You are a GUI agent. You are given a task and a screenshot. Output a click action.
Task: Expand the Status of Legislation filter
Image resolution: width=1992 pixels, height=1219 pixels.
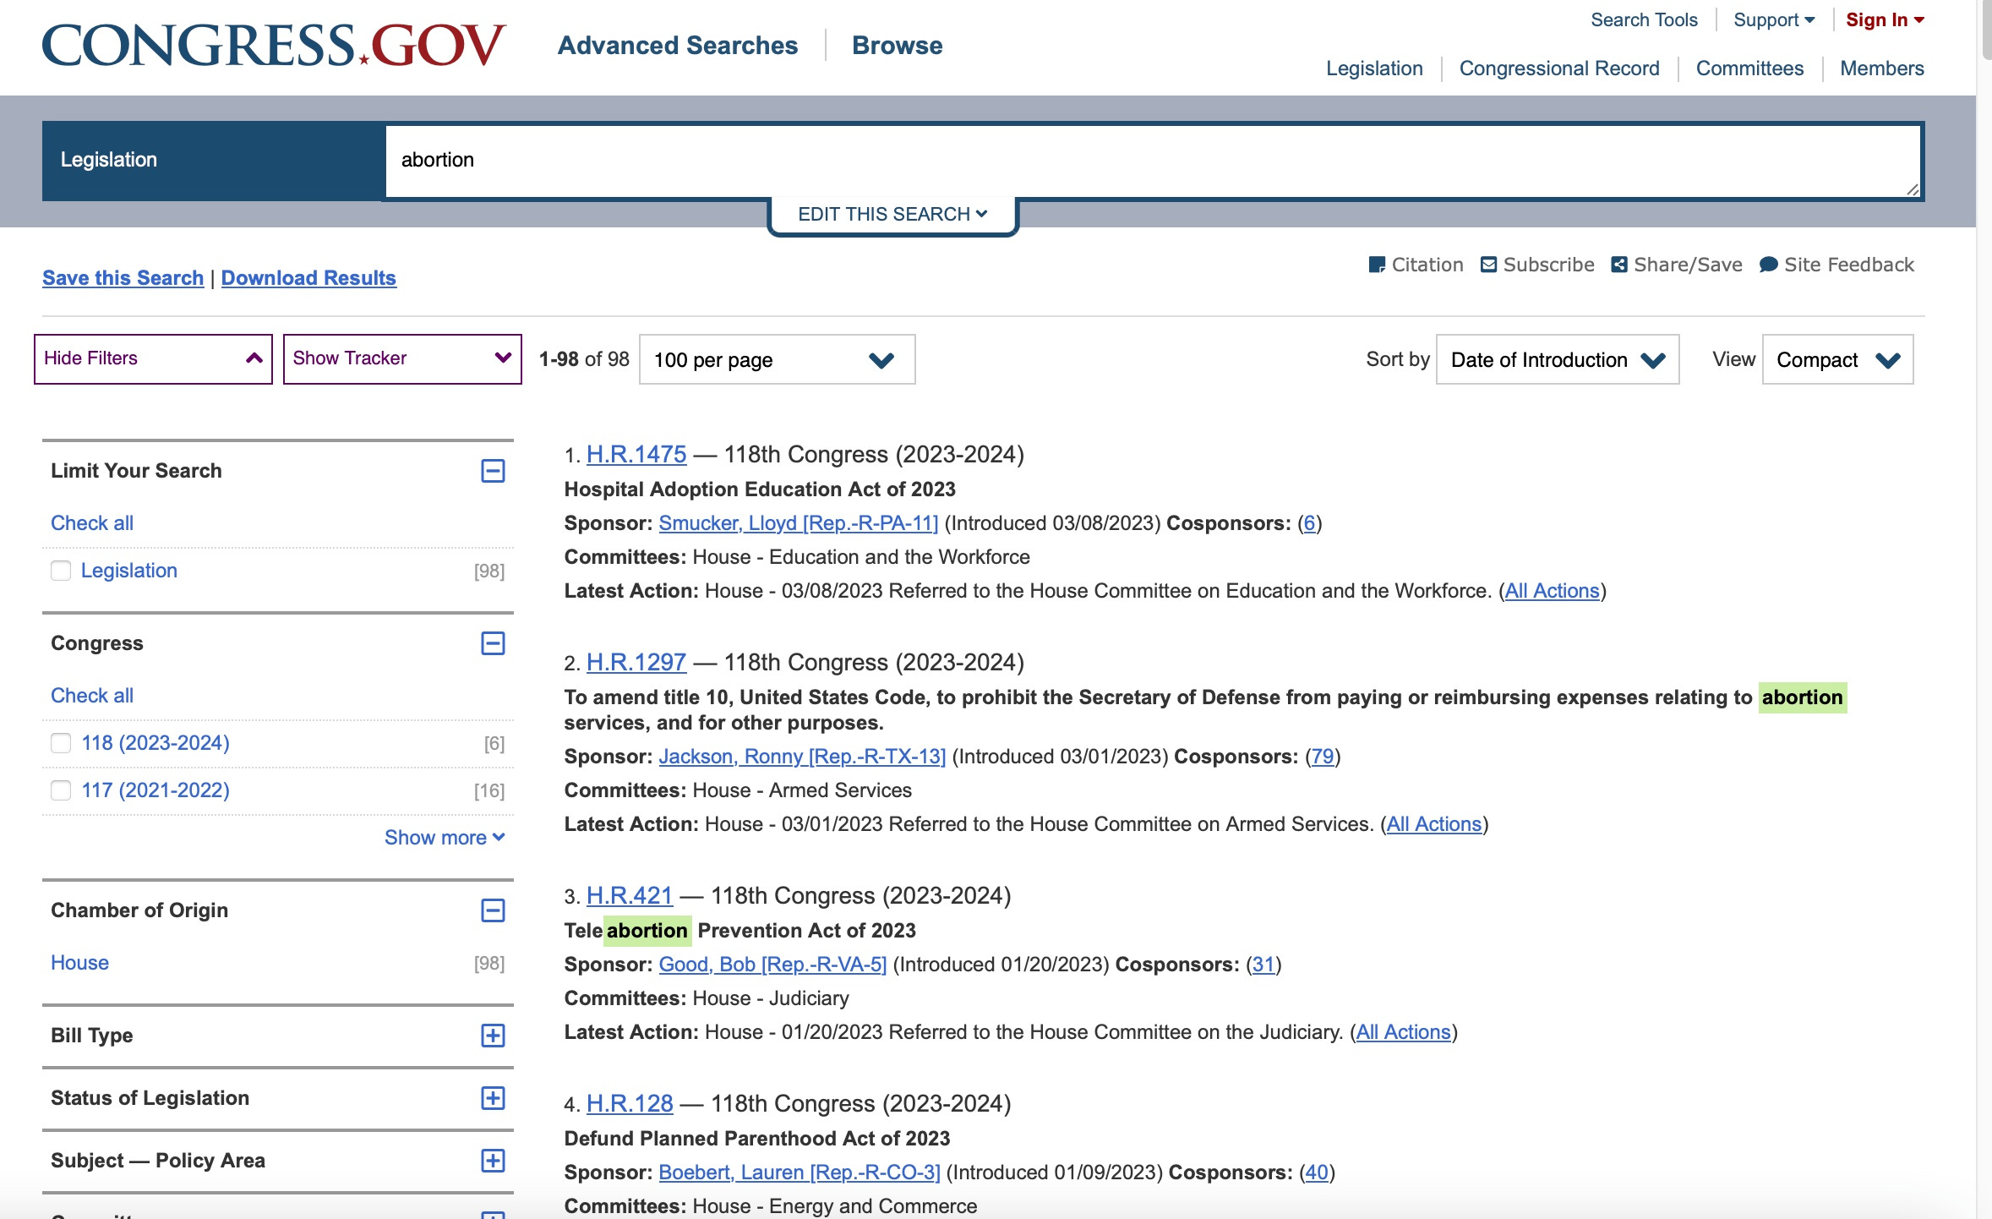pos(493,1098)
